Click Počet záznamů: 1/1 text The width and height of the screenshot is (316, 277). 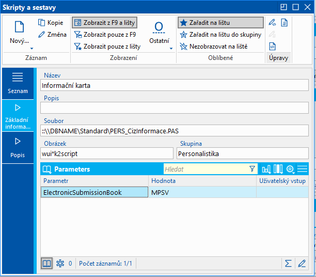(105, 263)
